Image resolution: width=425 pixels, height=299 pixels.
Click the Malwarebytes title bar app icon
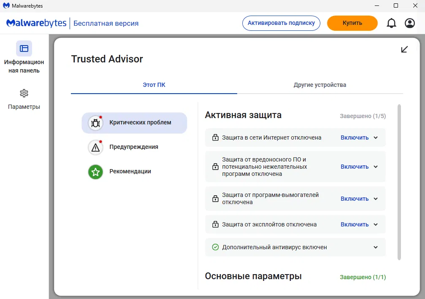(x=6, y=5)
